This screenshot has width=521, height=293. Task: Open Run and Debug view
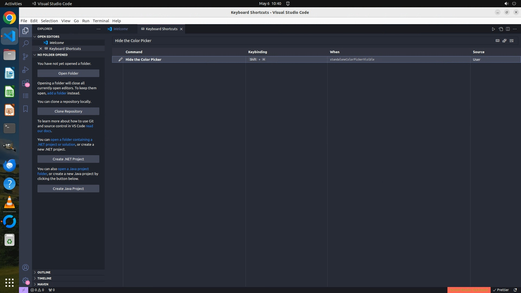point(26,70)
